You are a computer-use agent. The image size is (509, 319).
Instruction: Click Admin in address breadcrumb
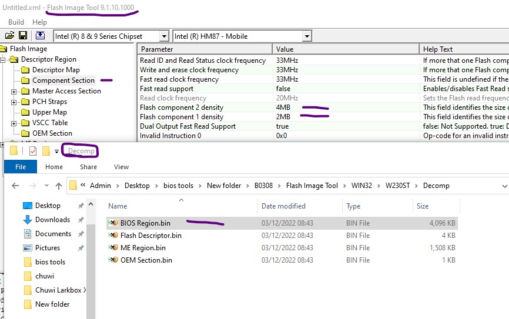[101, 186]
